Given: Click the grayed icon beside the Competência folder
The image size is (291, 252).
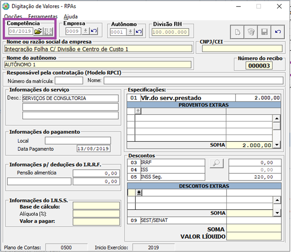Looking at the screenshot, I should 48,31.
